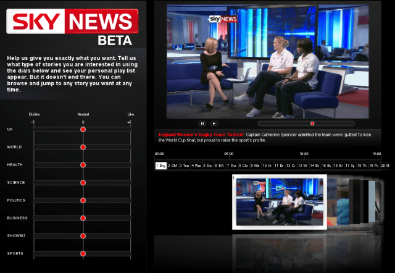Select the Business preference slider knob
395x273 pixels.
(83, 218)
